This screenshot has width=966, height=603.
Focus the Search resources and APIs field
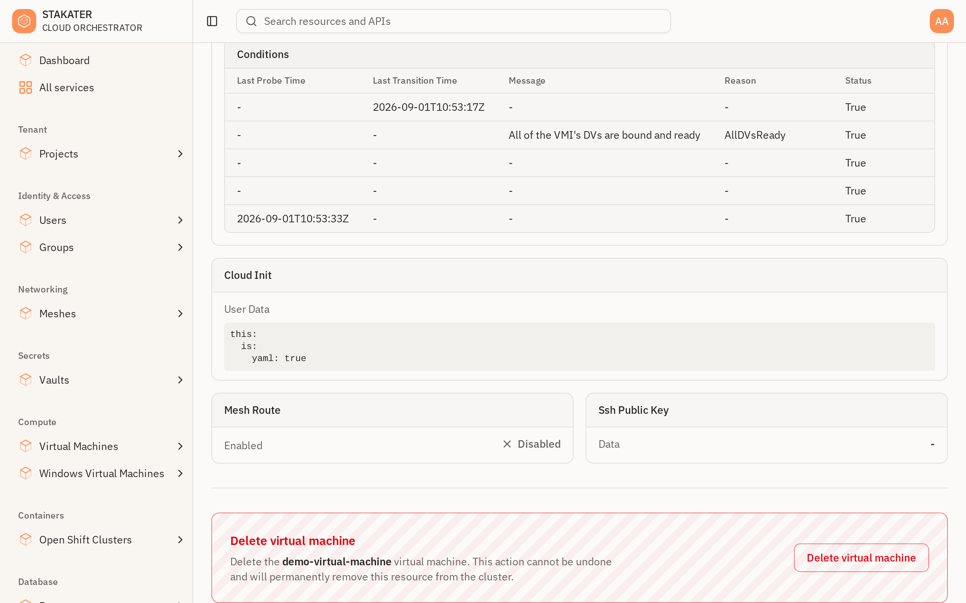pos(453,21)
